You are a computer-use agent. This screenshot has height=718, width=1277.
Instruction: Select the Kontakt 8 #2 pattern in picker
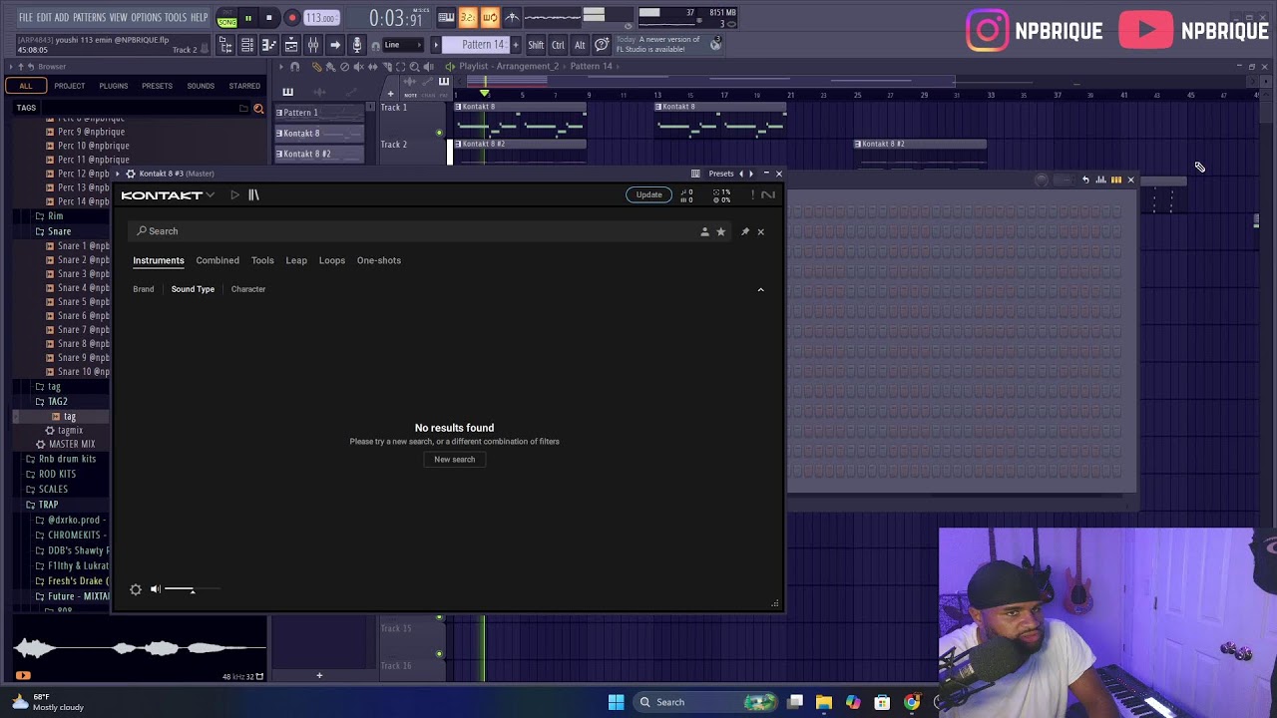pyautogui.click(x=319, y=155)
